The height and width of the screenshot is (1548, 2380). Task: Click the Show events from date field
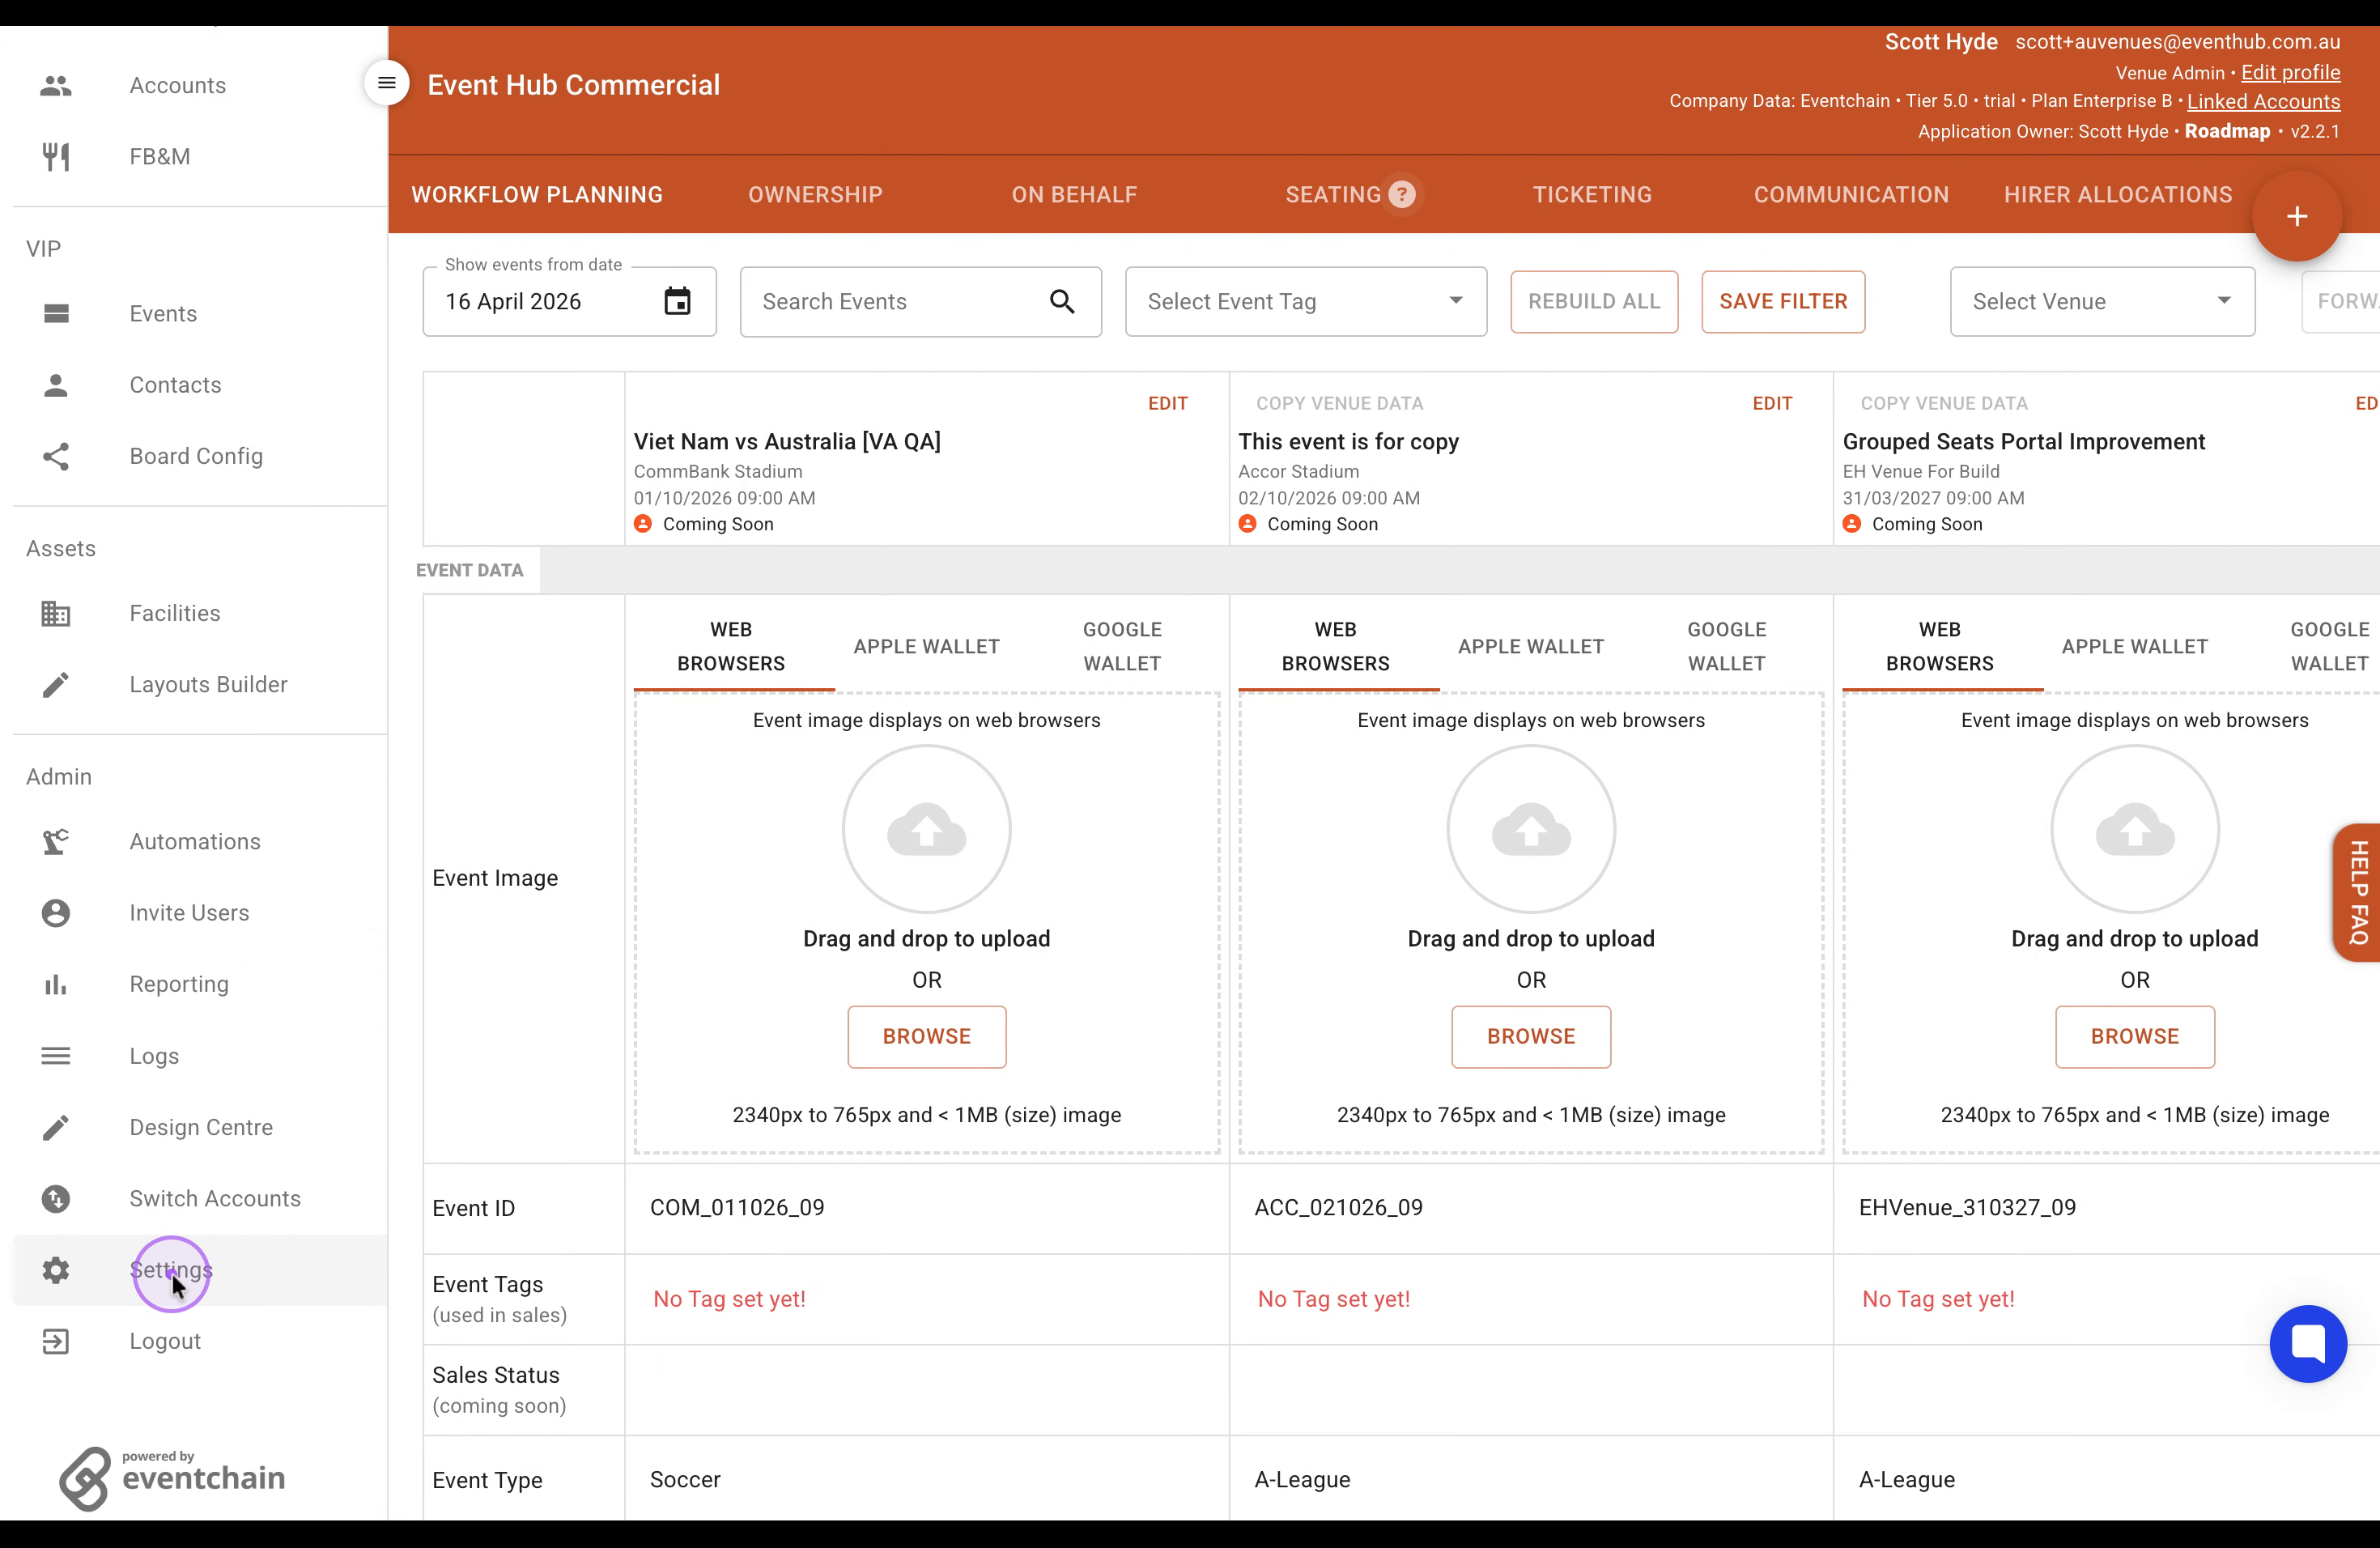(x=569, y=301)
